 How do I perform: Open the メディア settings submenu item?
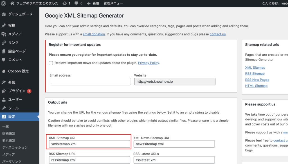(x=8, y=154)
